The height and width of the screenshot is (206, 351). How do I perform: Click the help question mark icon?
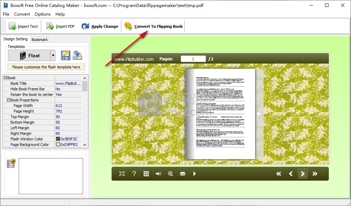click(x=134, y=174)
